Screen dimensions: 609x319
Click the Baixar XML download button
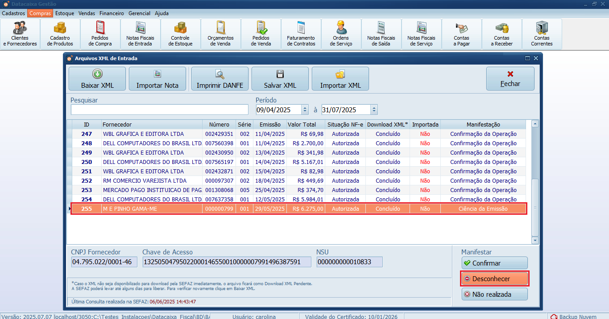click(x=97, y=79)
